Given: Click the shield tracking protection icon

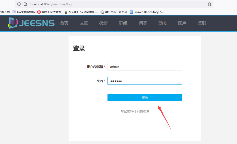Looking at the screenshot, I should 19,4.
